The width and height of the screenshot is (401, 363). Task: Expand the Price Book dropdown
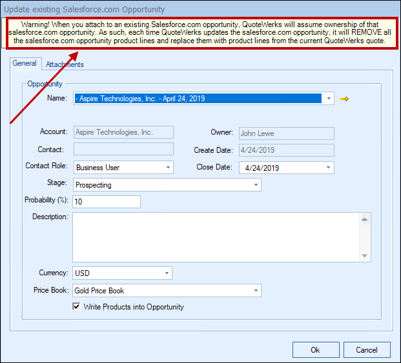point(256,291)
